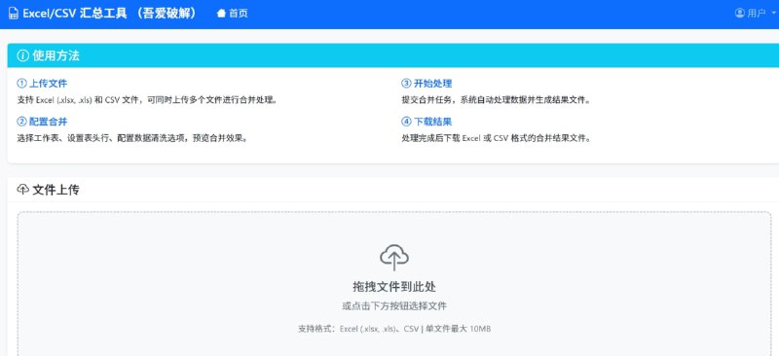This screenshot has height=356, width=779.
Task: Click the user avatar icon
Action: click(740, 13)
